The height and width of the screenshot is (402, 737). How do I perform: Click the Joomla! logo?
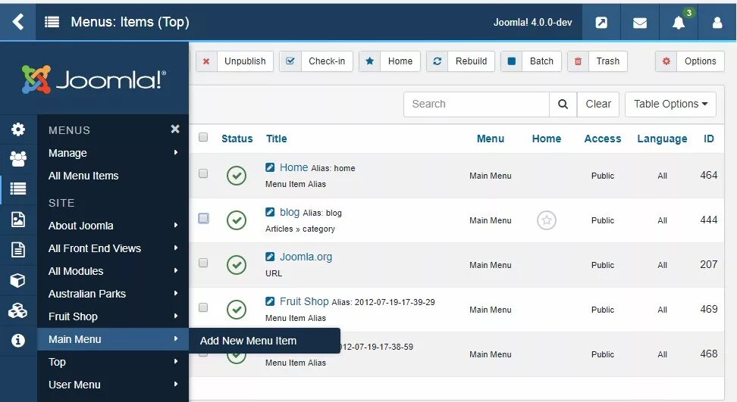[x=94, y=79]
